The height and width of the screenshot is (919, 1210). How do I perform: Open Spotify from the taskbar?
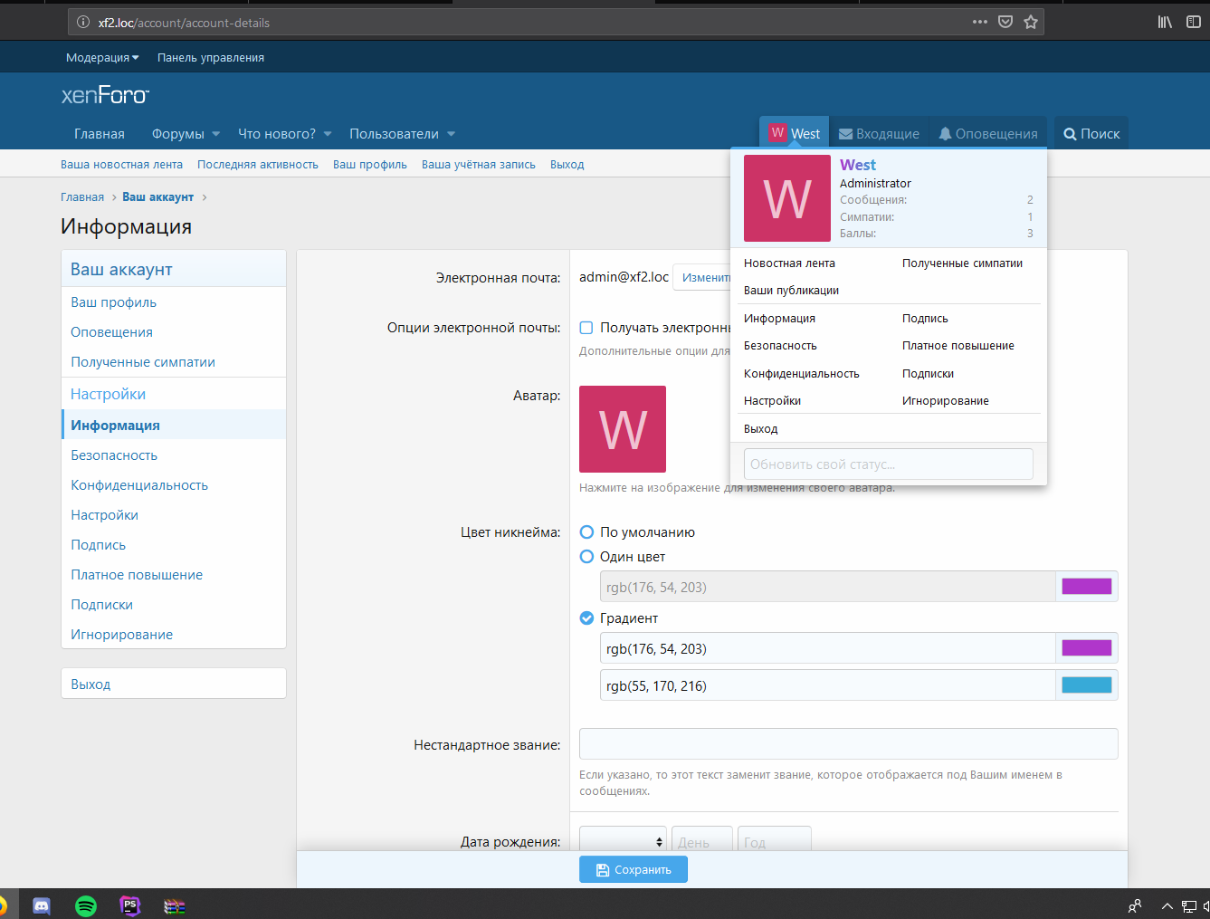point(86,905)
